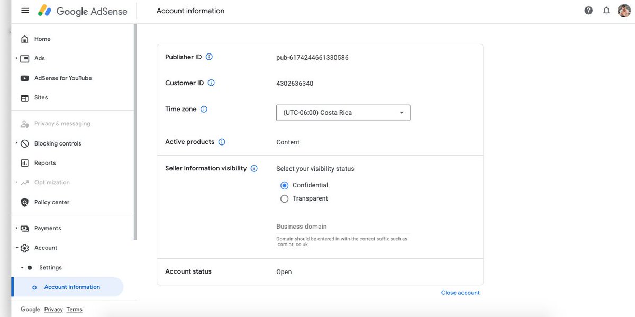Viewport: 635px width, 317px height.
Task: Click Select your visibility status text
Action: [x=315, y=169]
